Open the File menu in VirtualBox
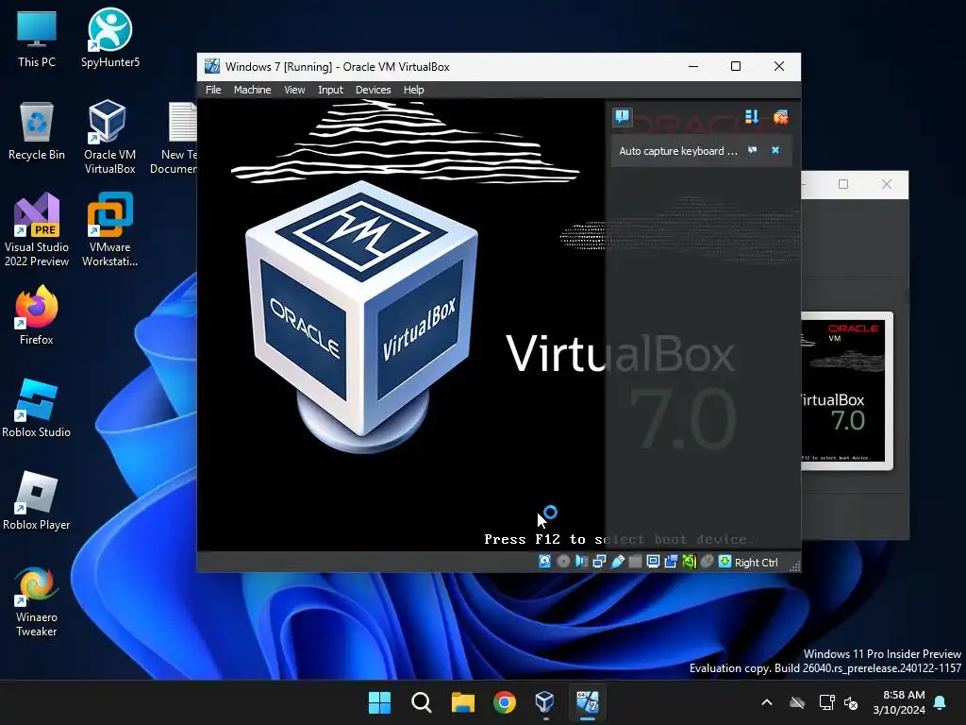 213,90
